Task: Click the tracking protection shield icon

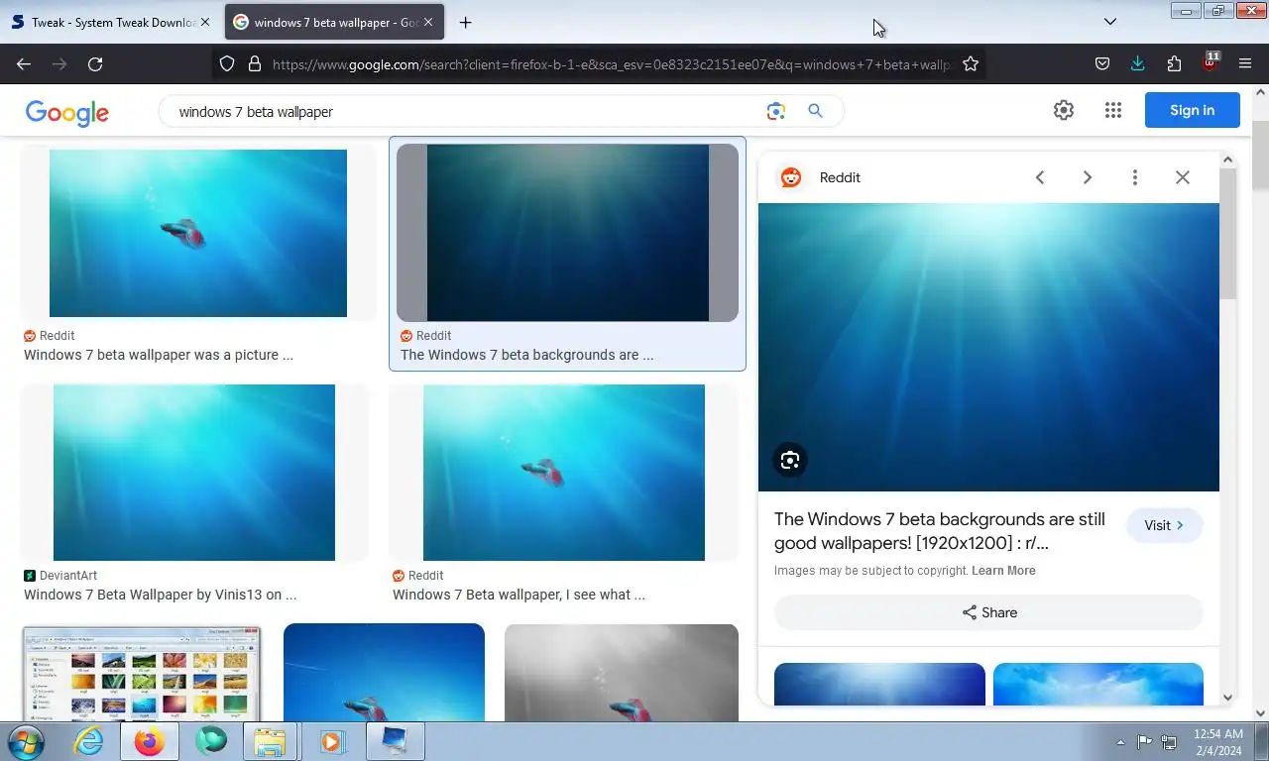Action: 227,63
